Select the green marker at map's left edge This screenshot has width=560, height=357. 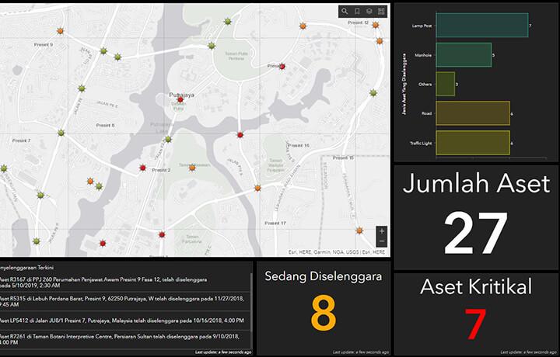[x=4, y=168]
